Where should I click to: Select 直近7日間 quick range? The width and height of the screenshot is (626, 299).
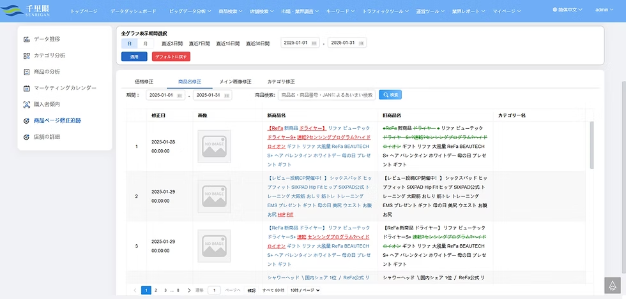(x=199, y=44)
